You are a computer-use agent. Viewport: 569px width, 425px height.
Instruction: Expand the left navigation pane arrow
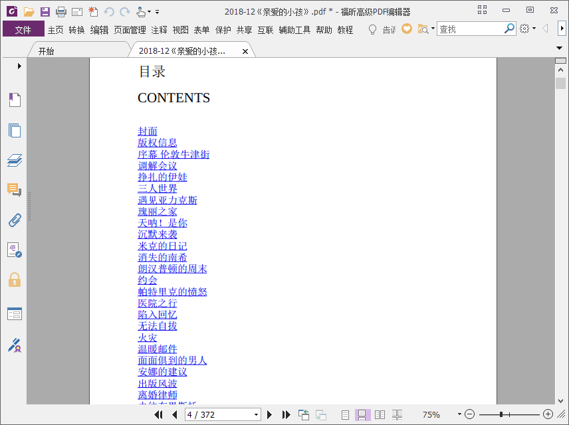[19, 66]
